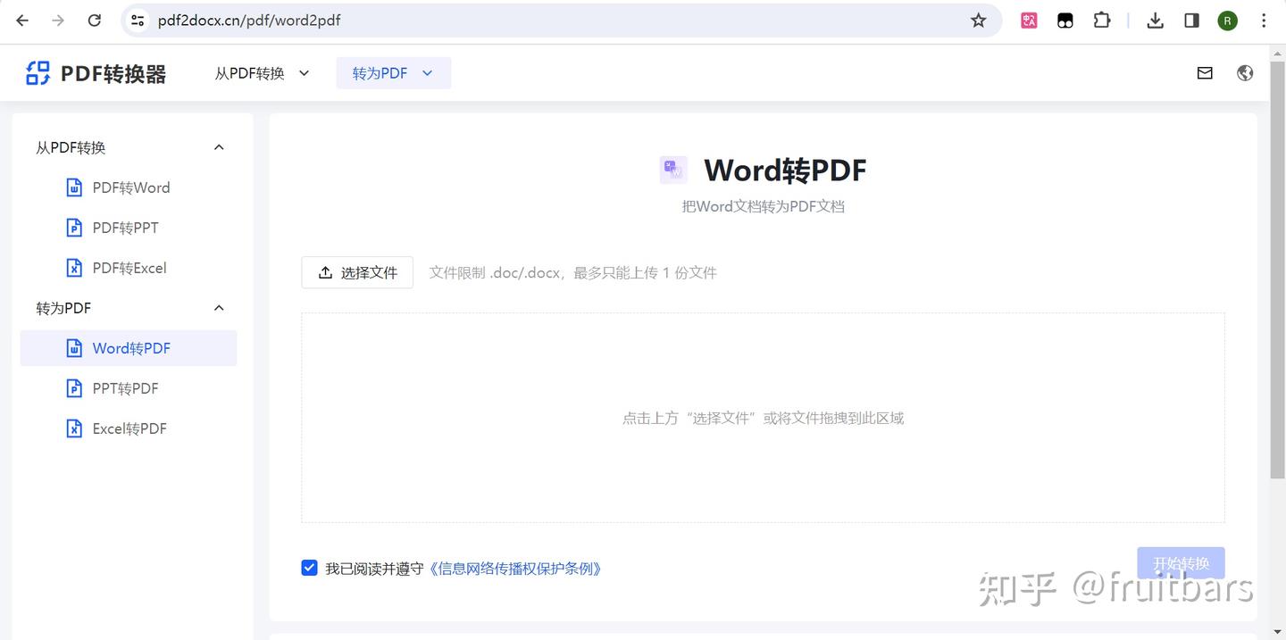Open Chrome three-dot menu
Screen dimensions: 1286x640
click(1264, 21)
